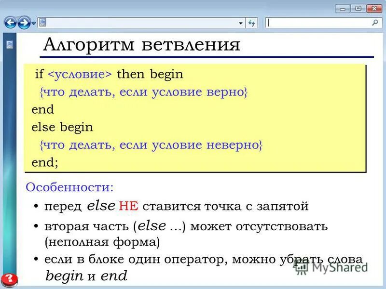
Task: Click the red help question-mark button
Action: 9,279
